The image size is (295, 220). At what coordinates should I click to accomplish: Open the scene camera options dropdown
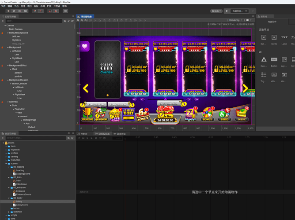coord(249,20)
